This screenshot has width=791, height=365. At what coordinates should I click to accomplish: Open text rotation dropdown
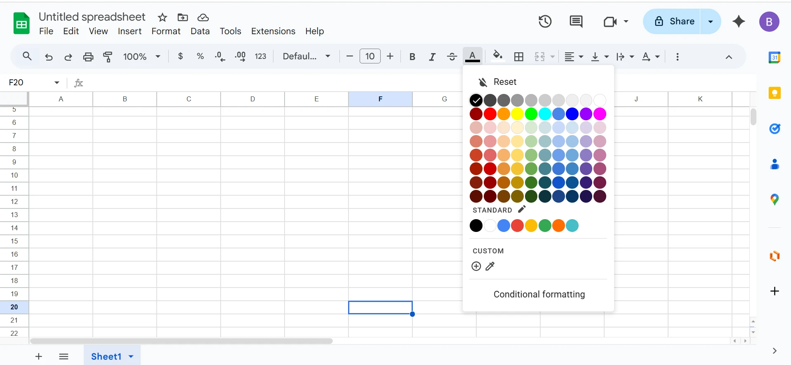(651, 56)
